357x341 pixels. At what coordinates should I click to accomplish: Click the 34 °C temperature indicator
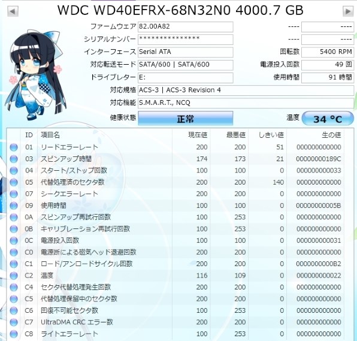point(328,119)
